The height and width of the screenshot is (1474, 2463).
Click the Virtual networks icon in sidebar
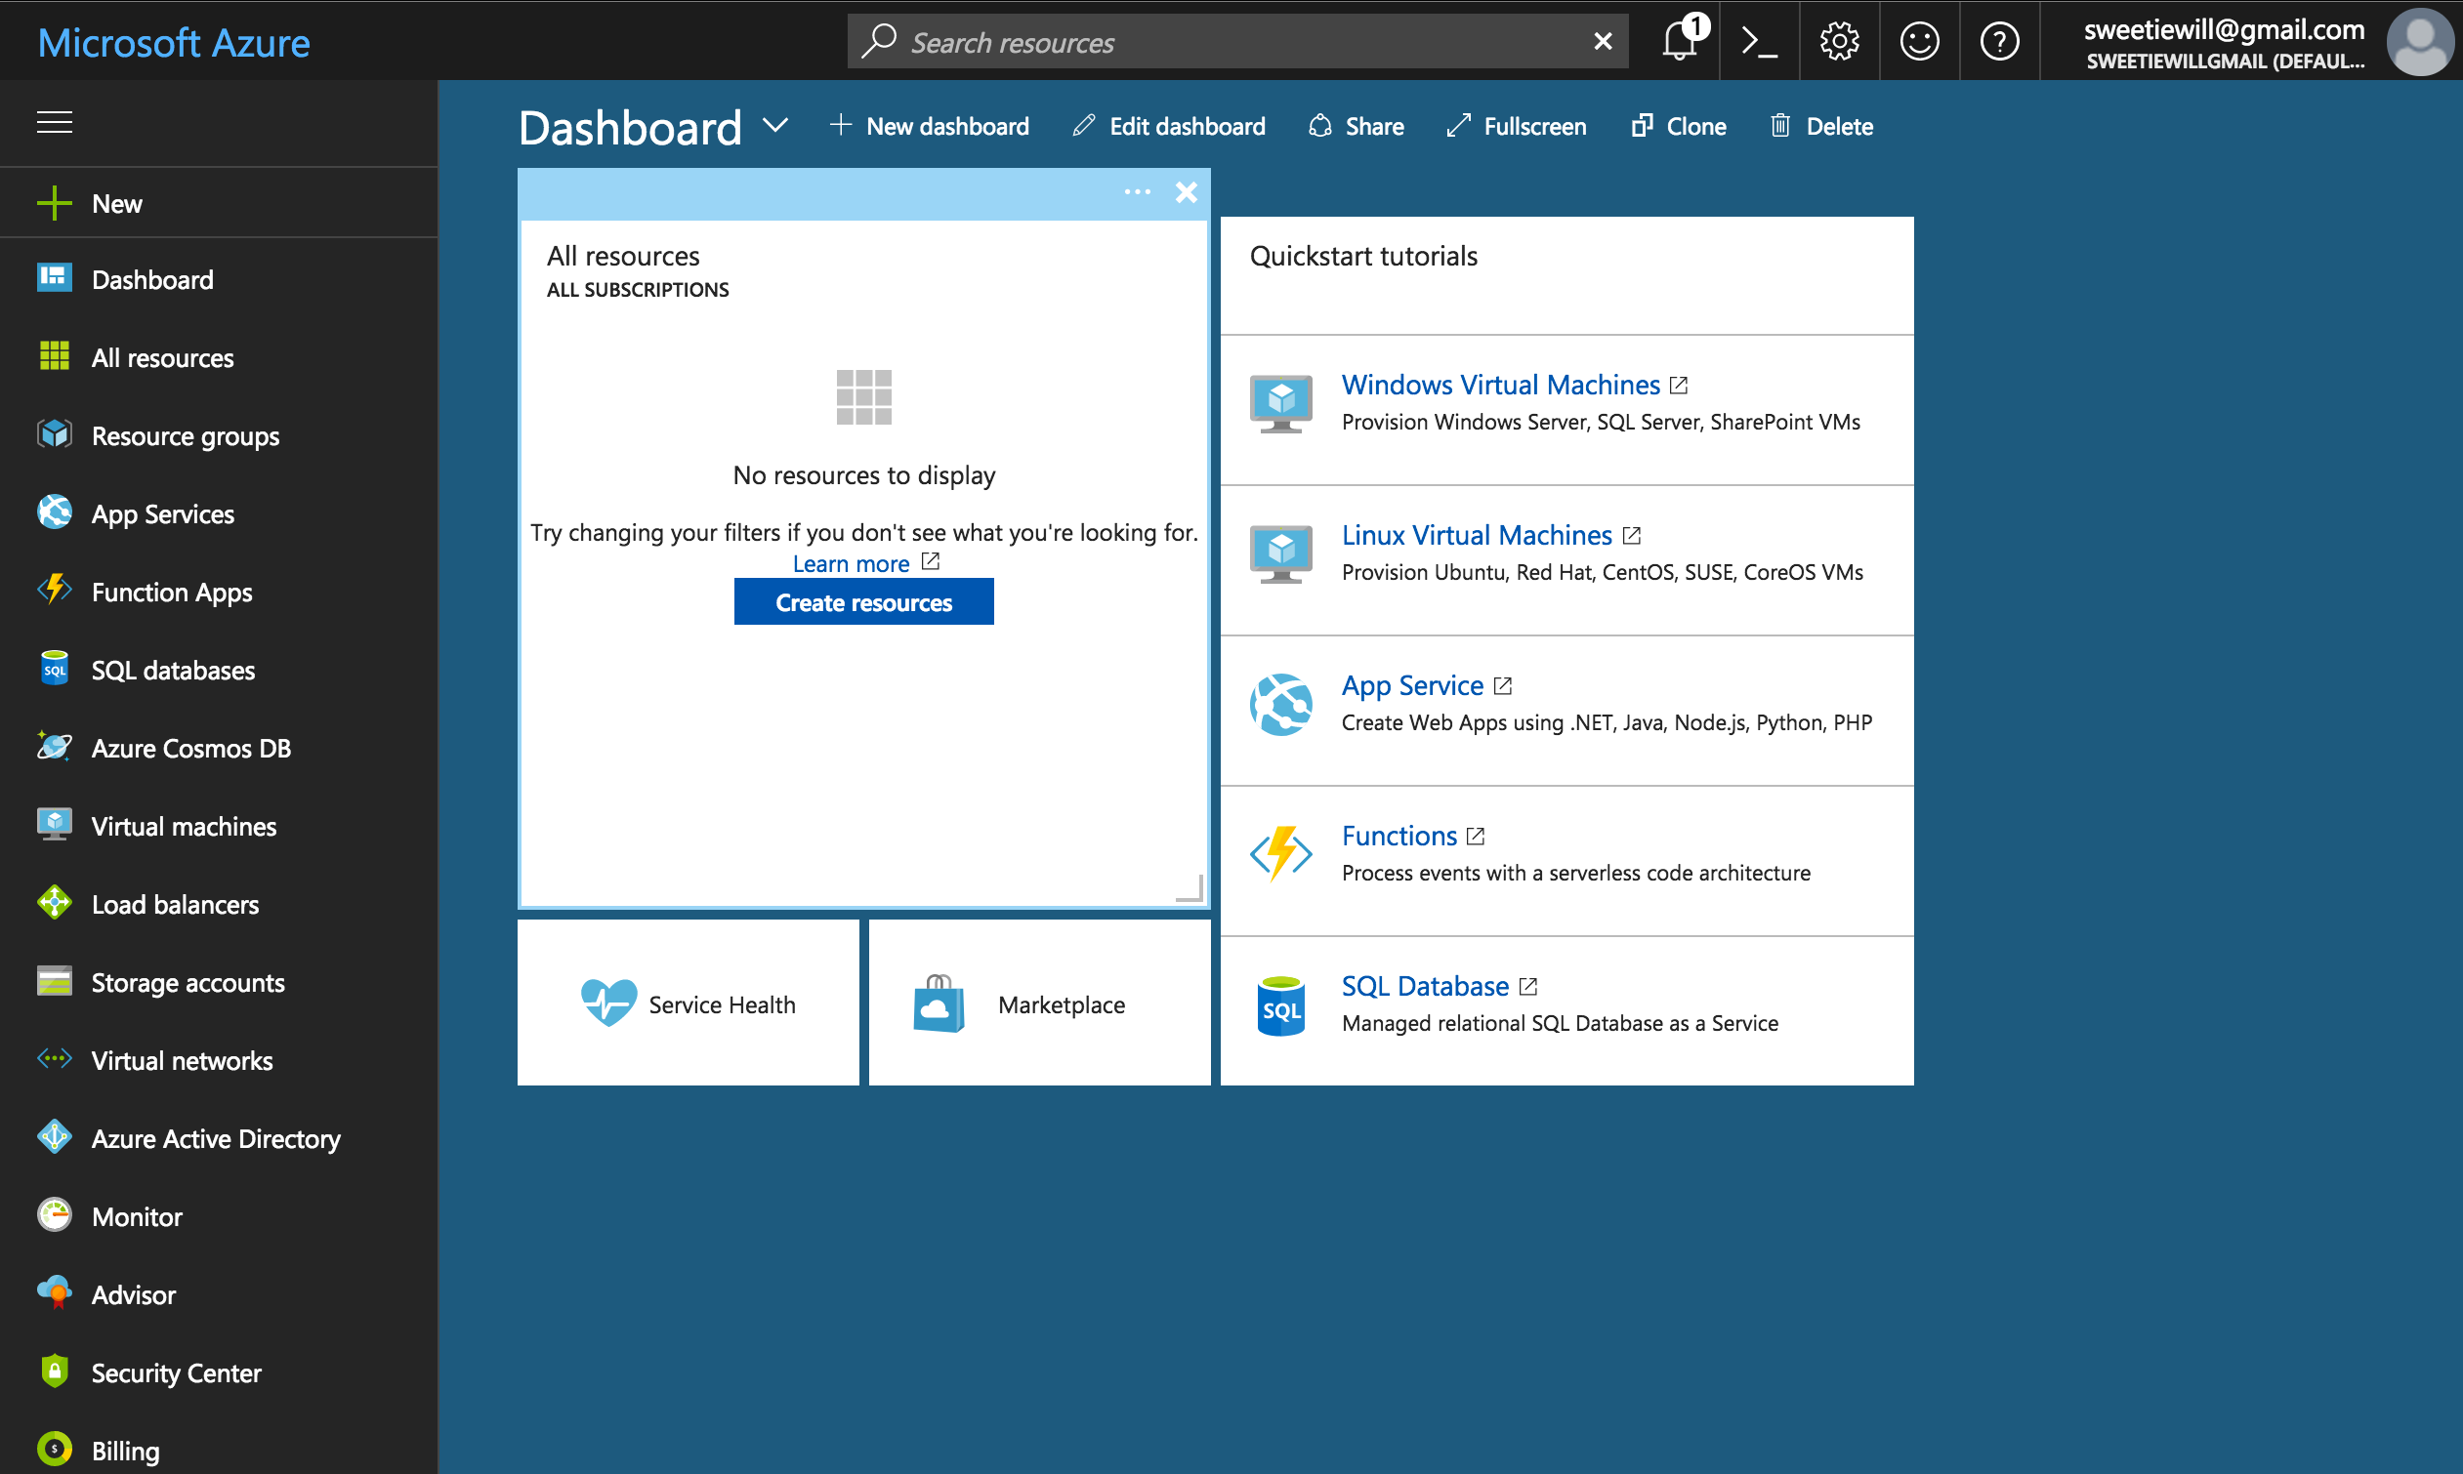(x=55, y=1059)
